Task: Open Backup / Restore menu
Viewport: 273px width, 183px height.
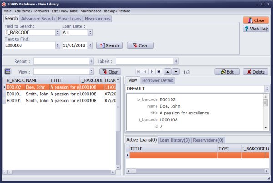Action: 117,11
